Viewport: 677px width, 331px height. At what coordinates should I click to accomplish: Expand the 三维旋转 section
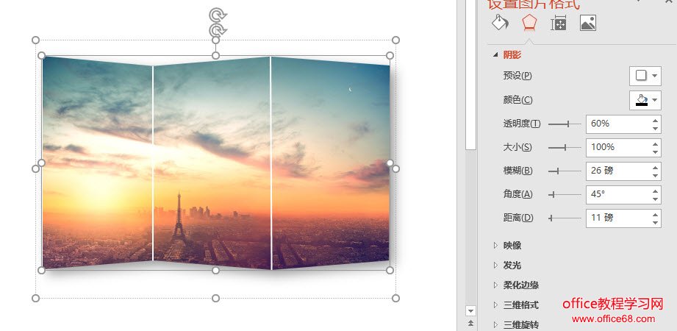[495, 324]
